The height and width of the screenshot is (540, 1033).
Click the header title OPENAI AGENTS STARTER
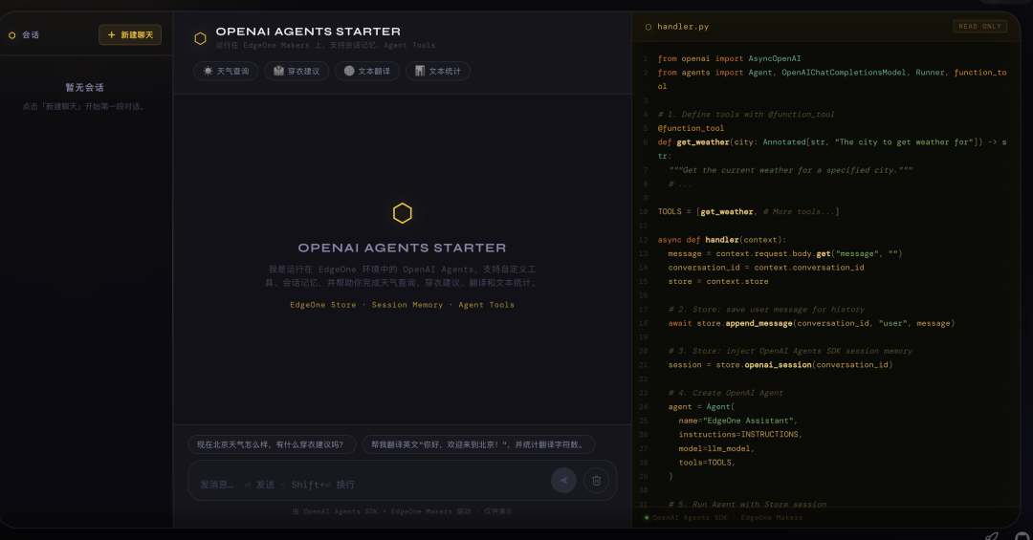point(308,32)
